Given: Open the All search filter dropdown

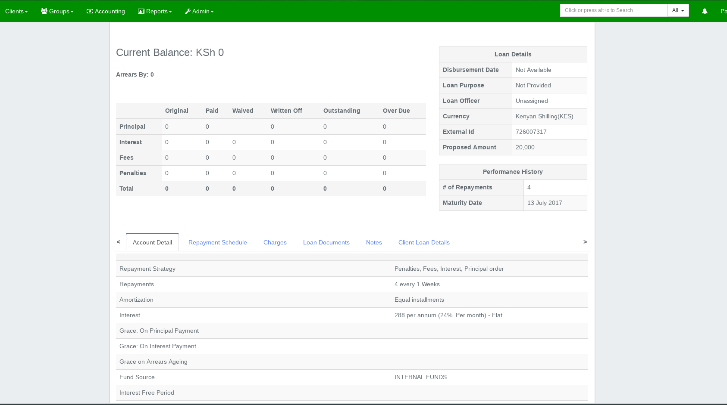Looking at the screenshot, I should click(x=678, y=10).
